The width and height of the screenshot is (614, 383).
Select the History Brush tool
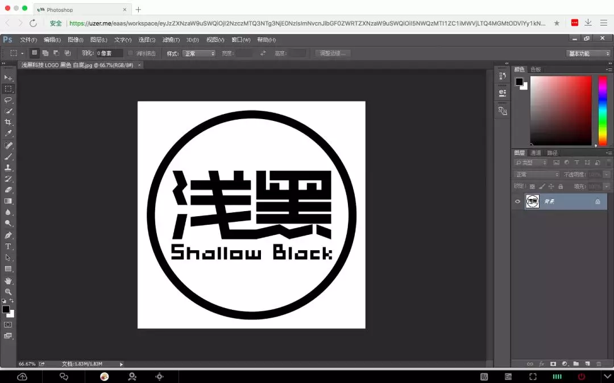(8, 179)
